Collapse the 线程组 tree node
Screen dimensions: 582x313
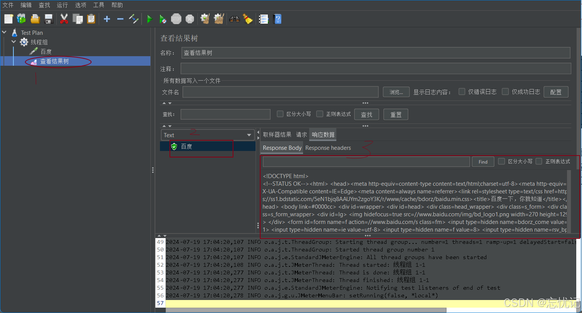14,42
